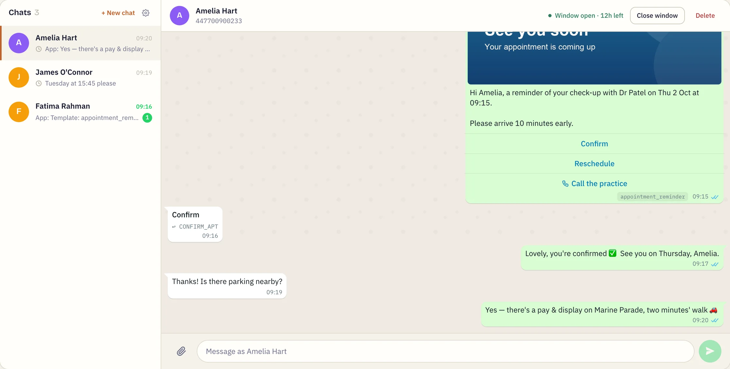Click the appointment_reminder template tag
This screenshot has height=369, width=730.
click(x=652, y=197)
